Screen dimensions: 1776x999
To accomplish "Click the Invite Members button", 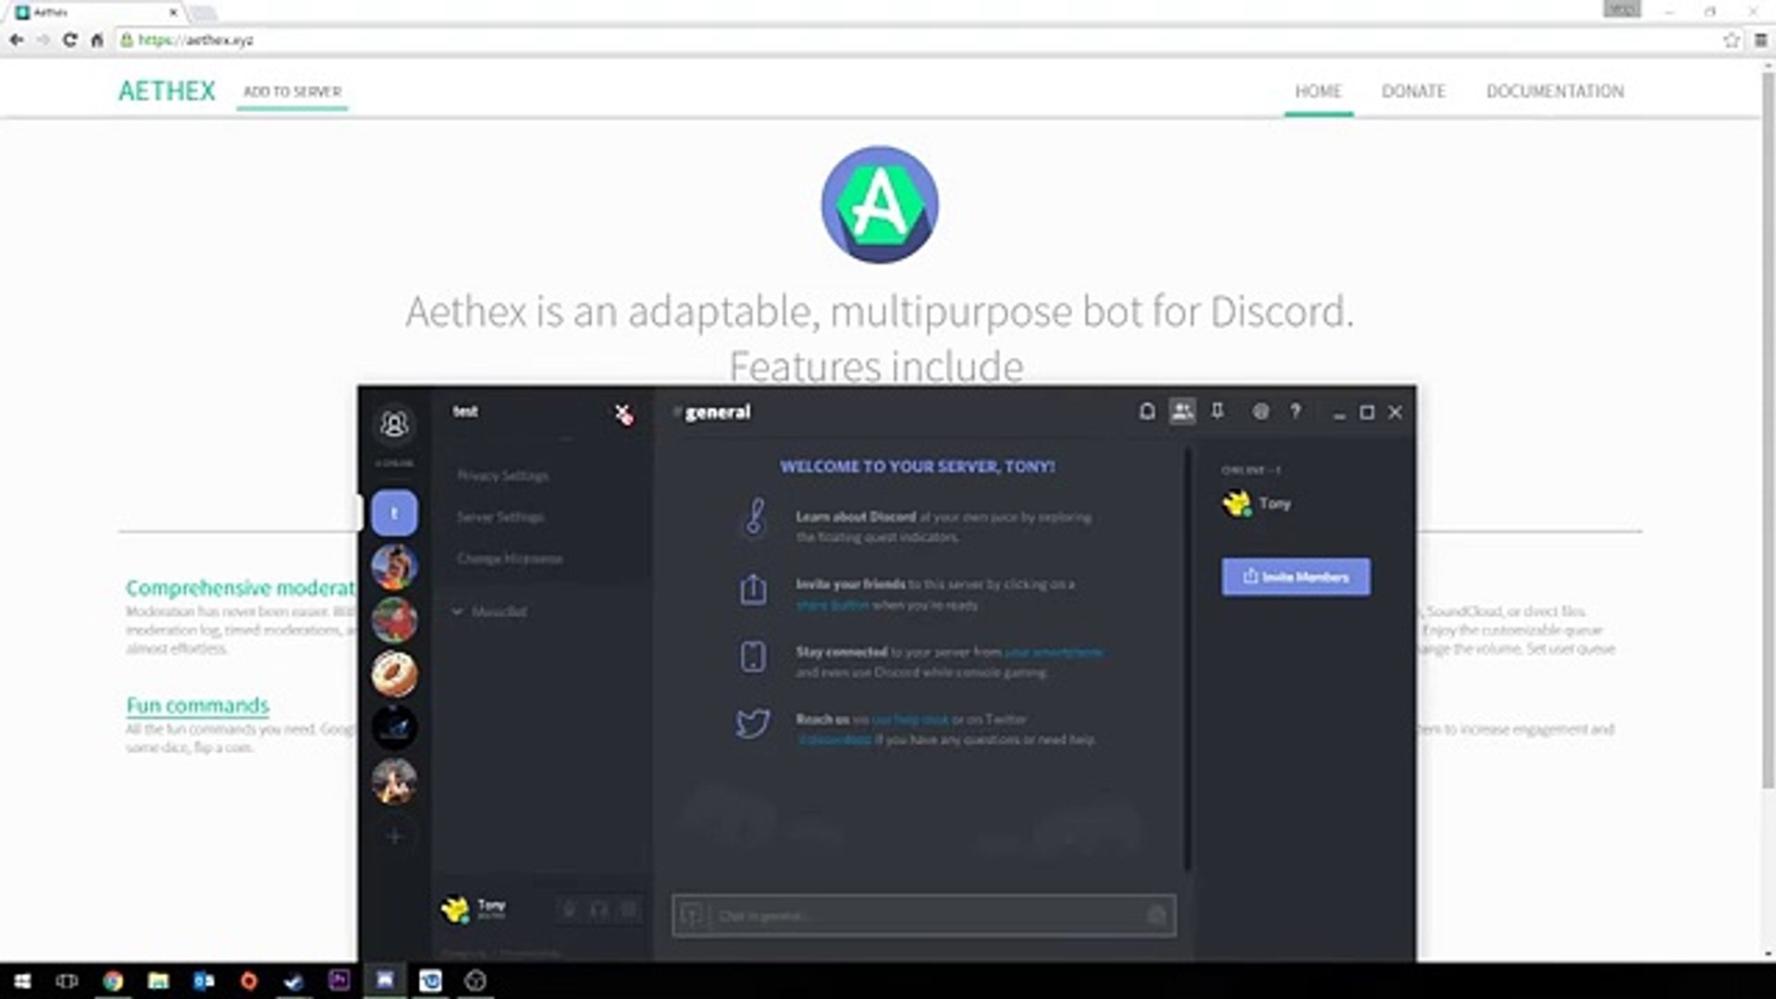I will coord(1296,576).
